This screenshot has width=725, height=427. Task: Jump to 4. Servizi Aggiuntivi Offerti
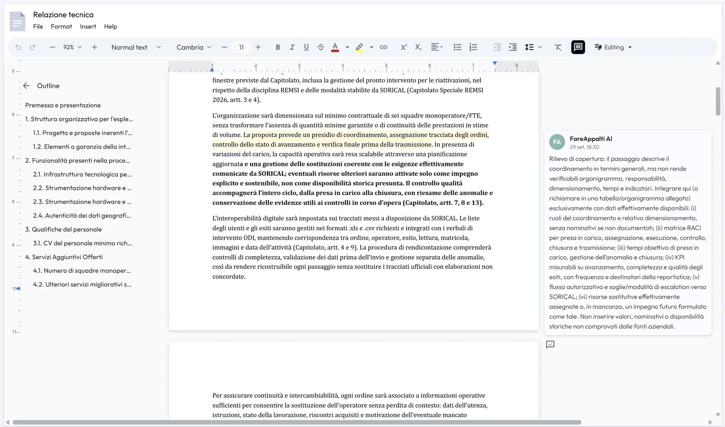click(64, 257)
